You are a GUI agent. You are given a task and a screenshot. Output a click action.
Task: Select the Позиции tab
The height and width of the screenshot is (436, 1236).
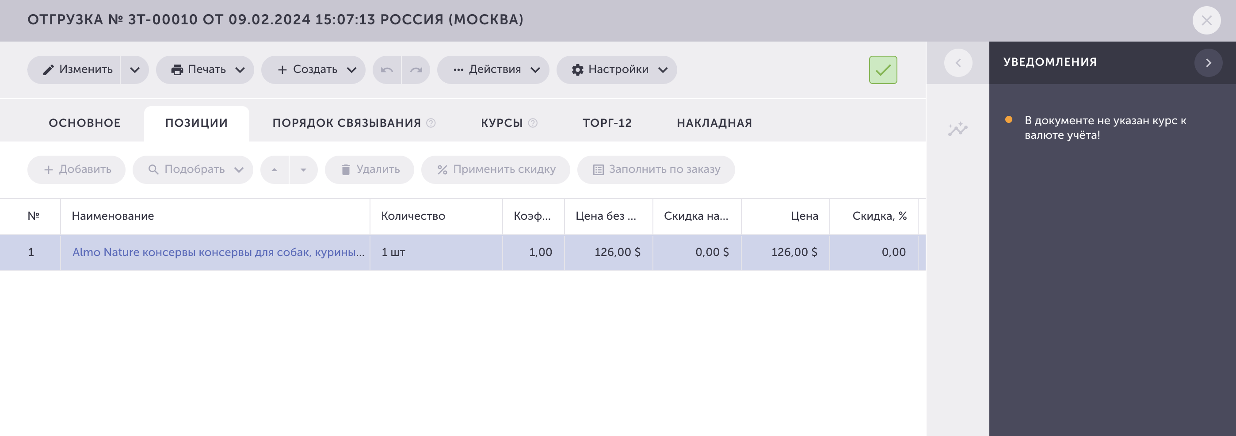click(x=196, y=123)
